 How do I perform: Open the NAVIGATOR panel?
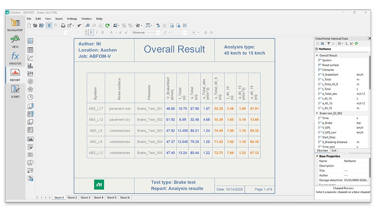click(x=15, y=25)
